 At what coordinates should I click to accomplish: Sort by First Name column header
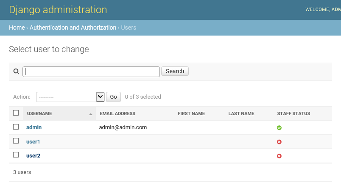(x=191, y=113)
